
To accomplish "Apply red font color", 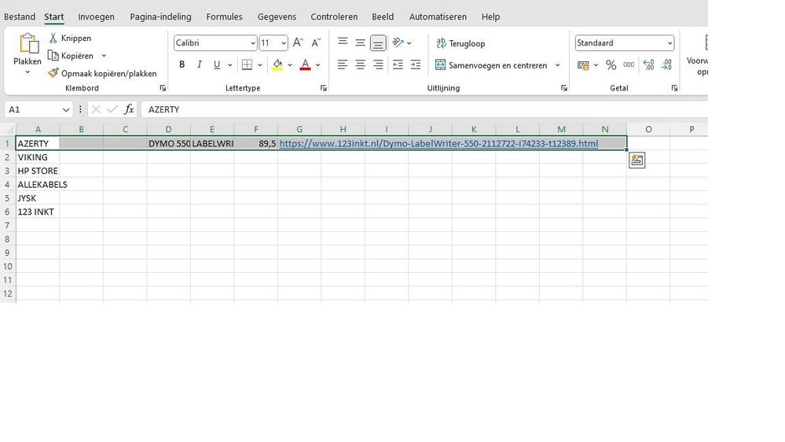I will 306,64.
